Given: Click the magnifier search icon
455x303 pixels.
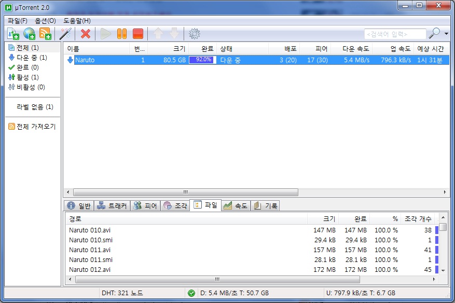Looking at the screenshot, I should coord(434,33).
